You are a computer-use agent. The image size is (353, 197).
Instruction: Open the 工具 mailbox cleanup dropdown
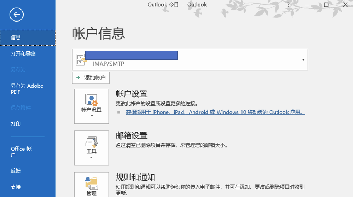(92, 148)
